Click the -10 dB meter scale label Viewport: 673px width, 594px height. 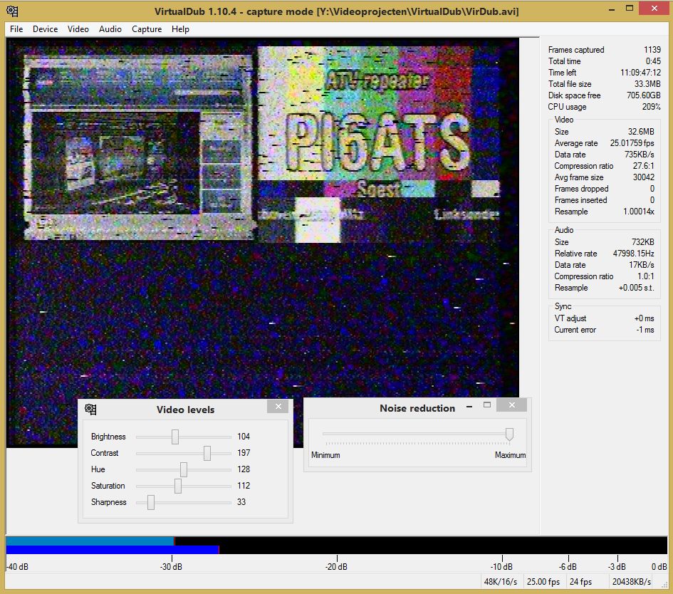click(x=501, y=567)
